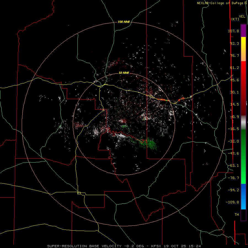
Task: Click the 14.5 velocity scale value
Action: pyautogui.click(x=234, y=104)
